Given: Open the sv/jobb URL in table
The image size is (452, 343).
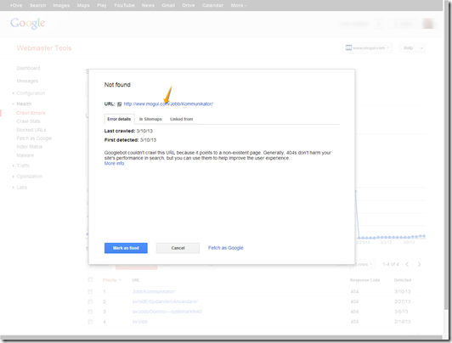Looking at the screenshot, I should [140, 322].
